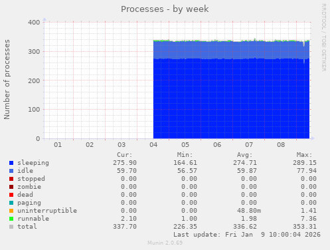Click the 'Min:' column header
Screen dimensions: 330x250
(185, 155)
